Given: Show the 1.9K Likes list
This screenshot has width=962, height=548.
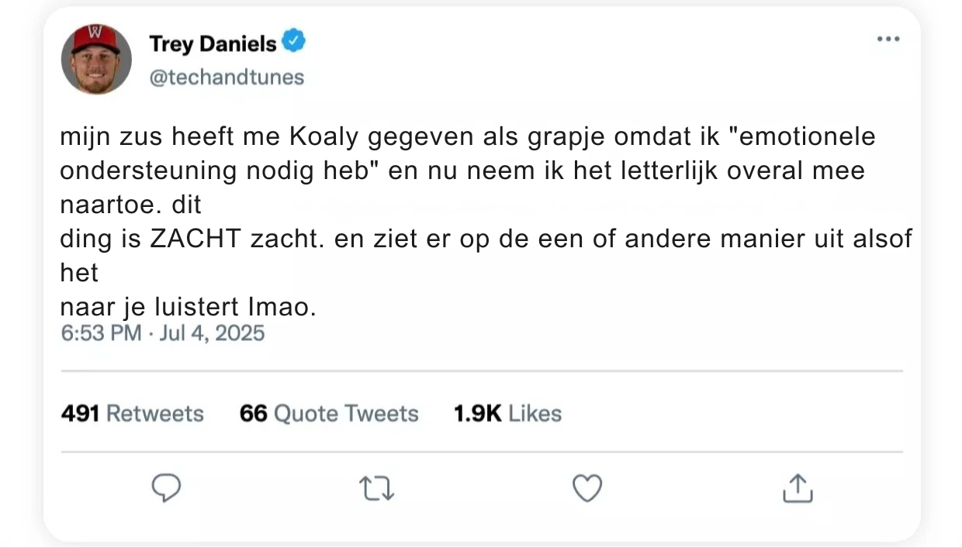Looking at the screenshot, I should click(x=507, y=413).
